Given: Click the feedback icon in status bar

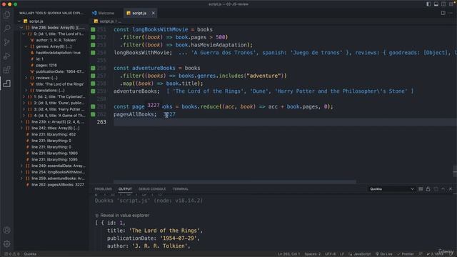Looking at the screenshot, I should click(421, 254).
